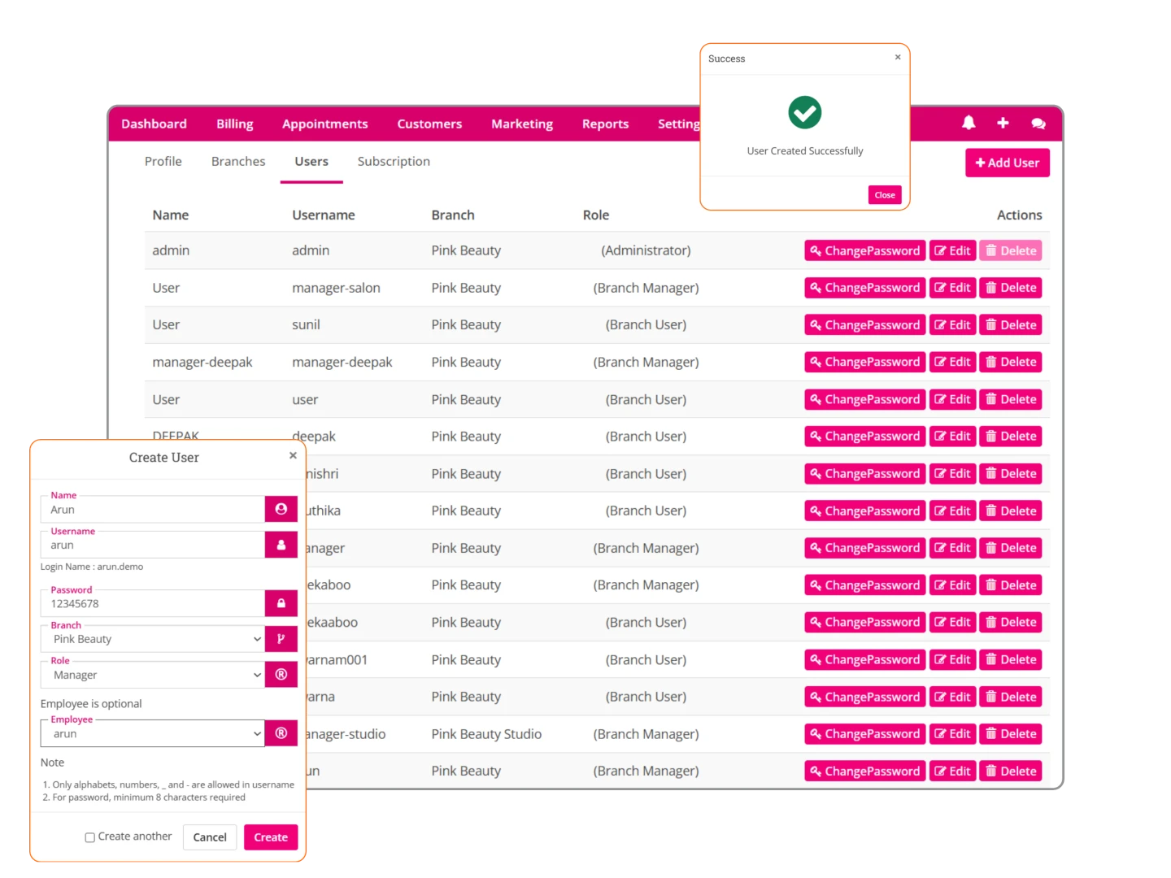Viewport: 1171px width, 878px height.
Task: Click ChangePassword for manager-deepak row
Action: tap(865, 362)
